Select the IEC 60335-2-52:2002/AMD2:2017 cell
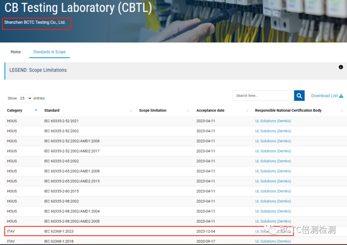Viewport: 347px width, 245px height. click(x=72, y=151)
